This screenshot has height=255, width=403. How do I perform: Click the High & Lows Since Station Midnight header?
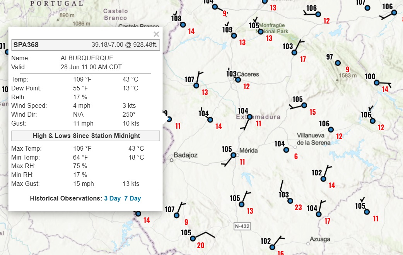[x=85, y=136]
